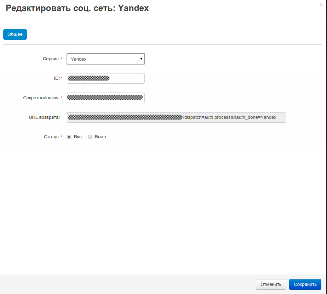The height and width of the screenshot is (294, 327).
Task: Enable status with the Вкл. radio button
Action: point(69,137)
